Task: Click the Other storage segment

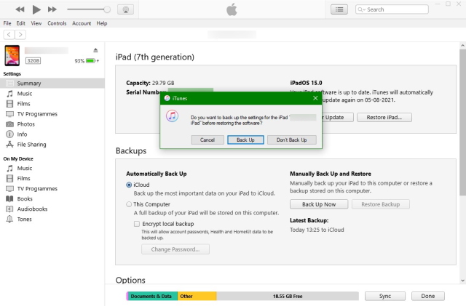Action: 197,297
